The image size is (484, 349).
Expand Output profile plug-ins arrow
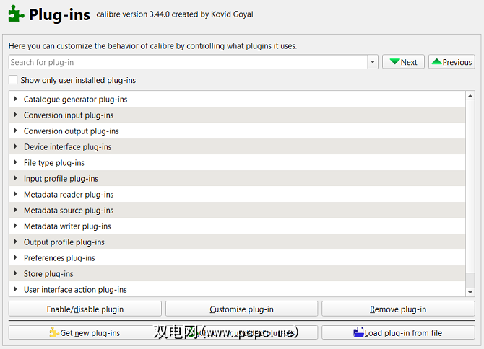click(16, 242)
